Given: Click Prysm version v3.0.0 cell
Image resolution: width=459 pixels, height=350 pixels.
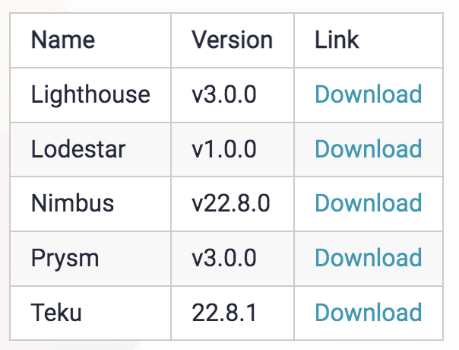Looking at the screenshot, I should click(x=233, y=259).
